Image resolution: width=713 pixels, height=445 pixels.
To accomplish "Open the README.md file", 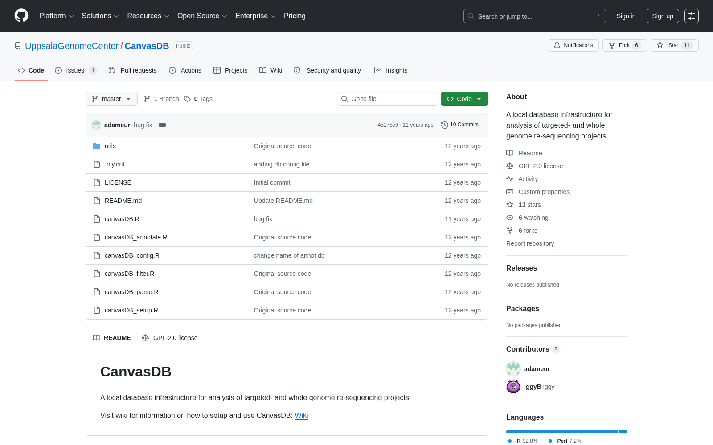I will coord(123,201).
